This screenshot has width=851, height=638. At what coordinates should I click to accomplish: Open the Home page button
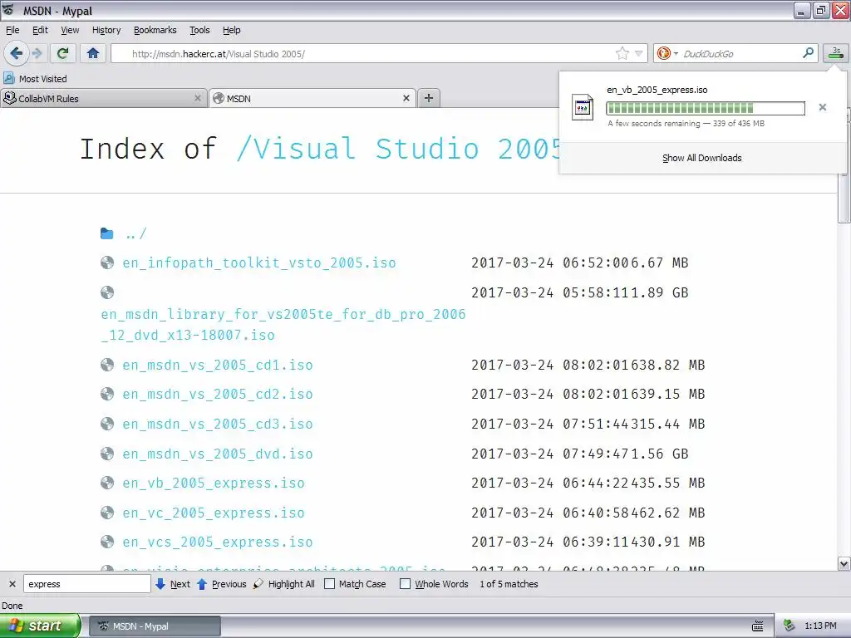(x=93, y=53)
